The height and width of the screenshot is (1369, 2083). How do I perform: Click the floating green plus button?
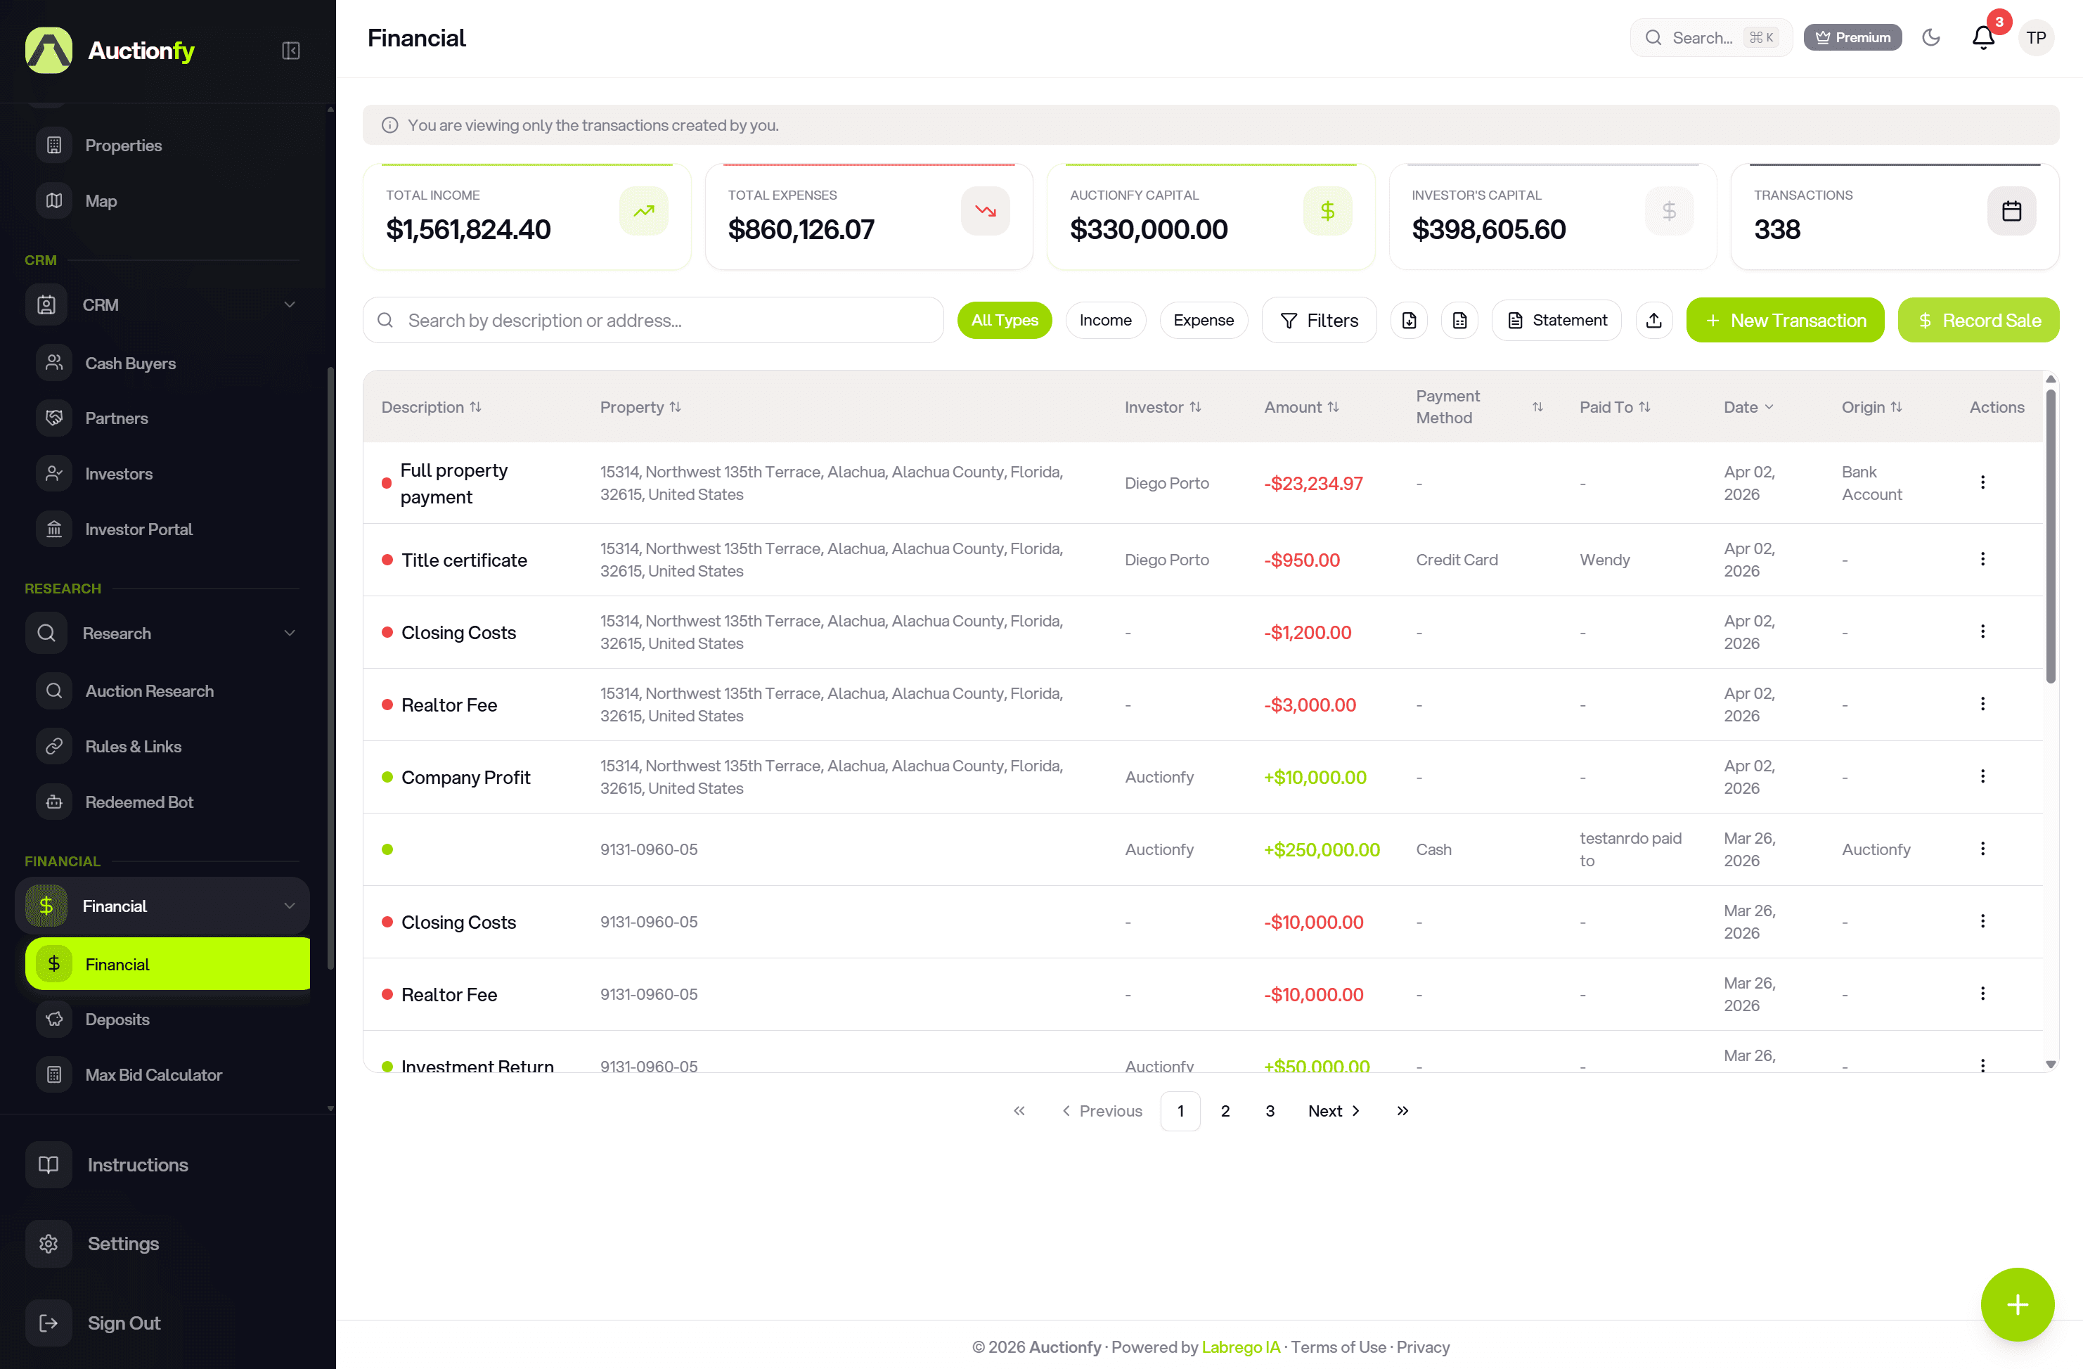pos(2018,1304)
